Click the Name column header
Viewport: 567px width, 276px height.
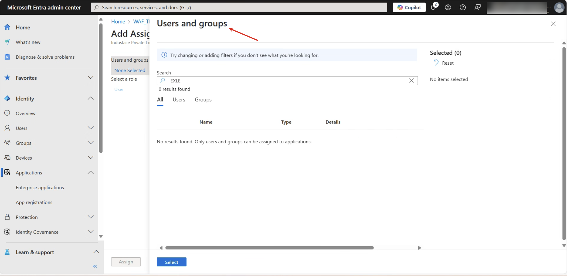(206, 122)
